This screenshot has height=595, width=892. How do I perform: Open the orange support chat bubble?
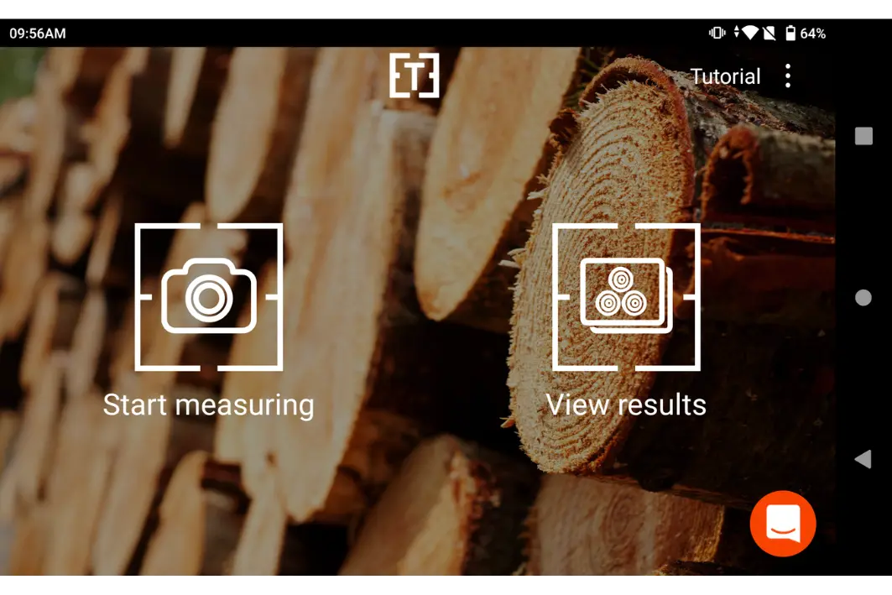click(782, 524)
